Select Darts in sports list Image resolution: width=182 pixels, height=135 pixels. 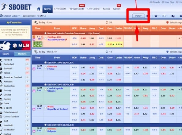pyautogui.click(x=6, y=103)
